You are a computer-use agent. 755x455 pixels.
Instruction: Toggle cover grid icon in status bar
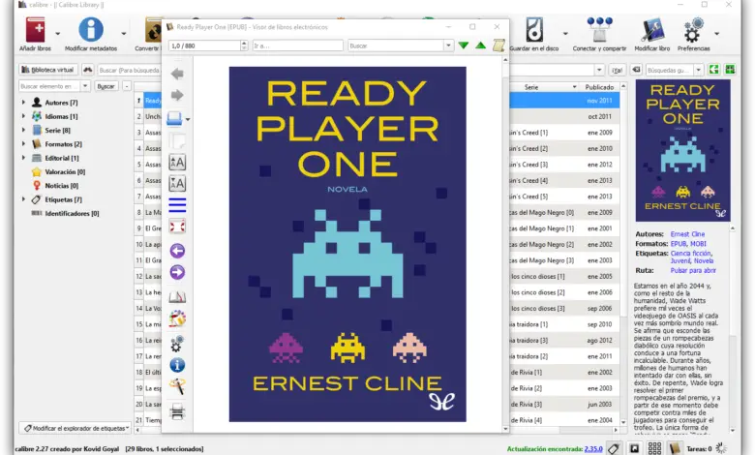654,449
